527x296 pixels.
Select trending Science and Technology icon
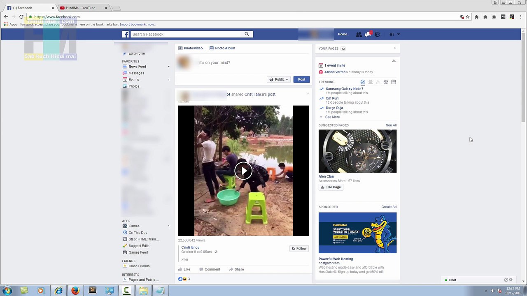click(x=378, y=82)
